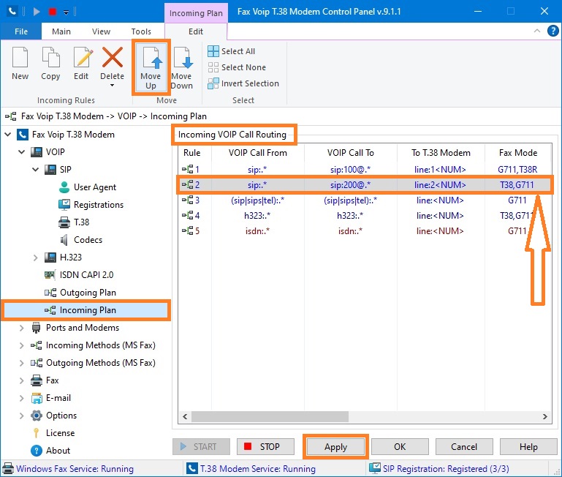
Task: Click the VOIP node icon
Action: click(x=37, y=152)
